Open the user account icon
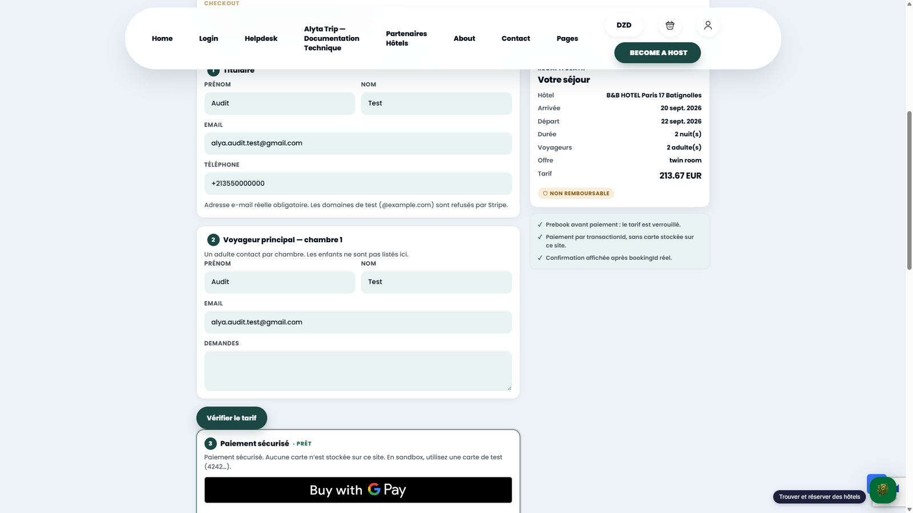 [x=708, y=25]
